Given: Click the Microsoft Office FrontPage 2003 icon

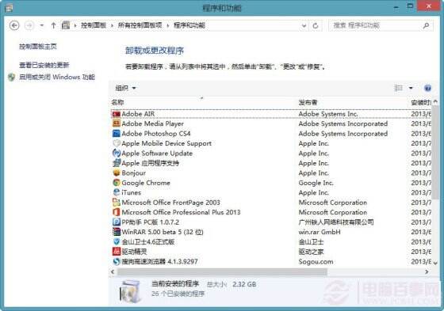Looking at the screenshot, I should (x=116, y=203).
